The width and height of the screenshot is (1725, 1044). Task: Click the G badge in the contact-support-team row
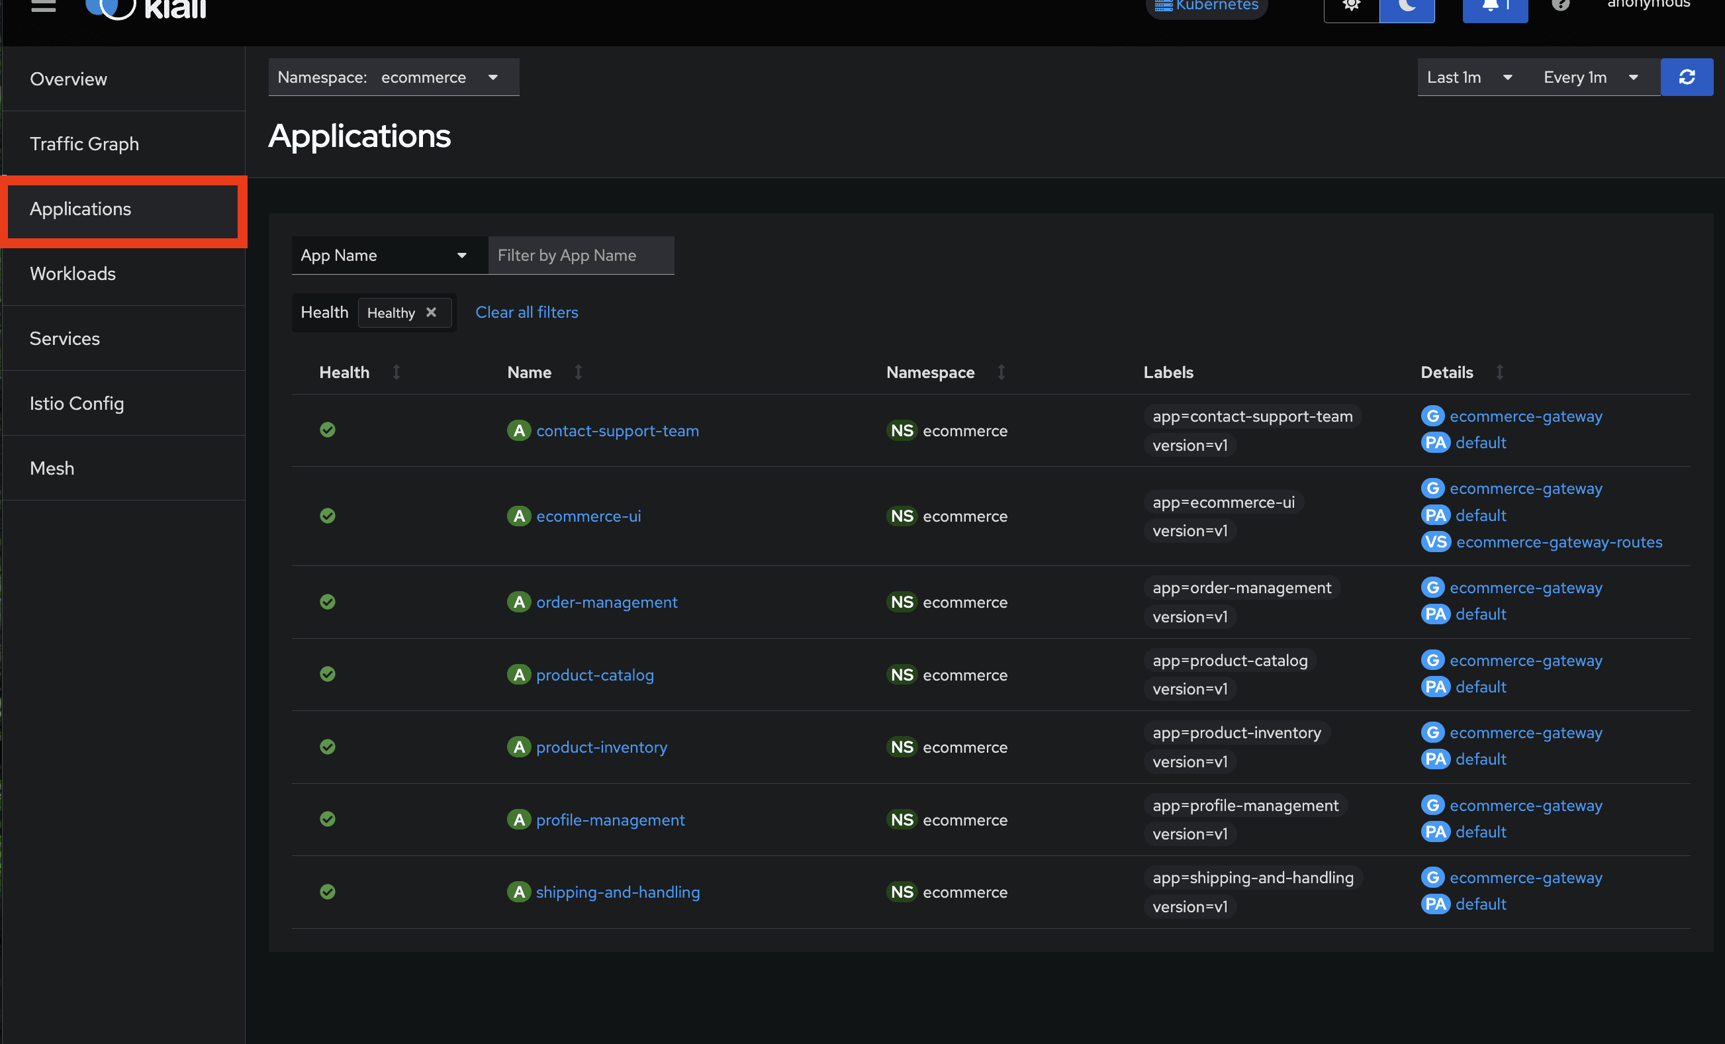(1432, 416)
